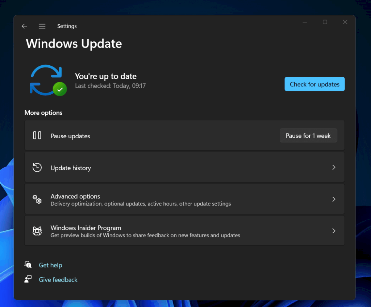Image resolution: width=371 pixels, height=307 pixels.
Task: Click the Update history clock icon
Action: pos(37,167)
